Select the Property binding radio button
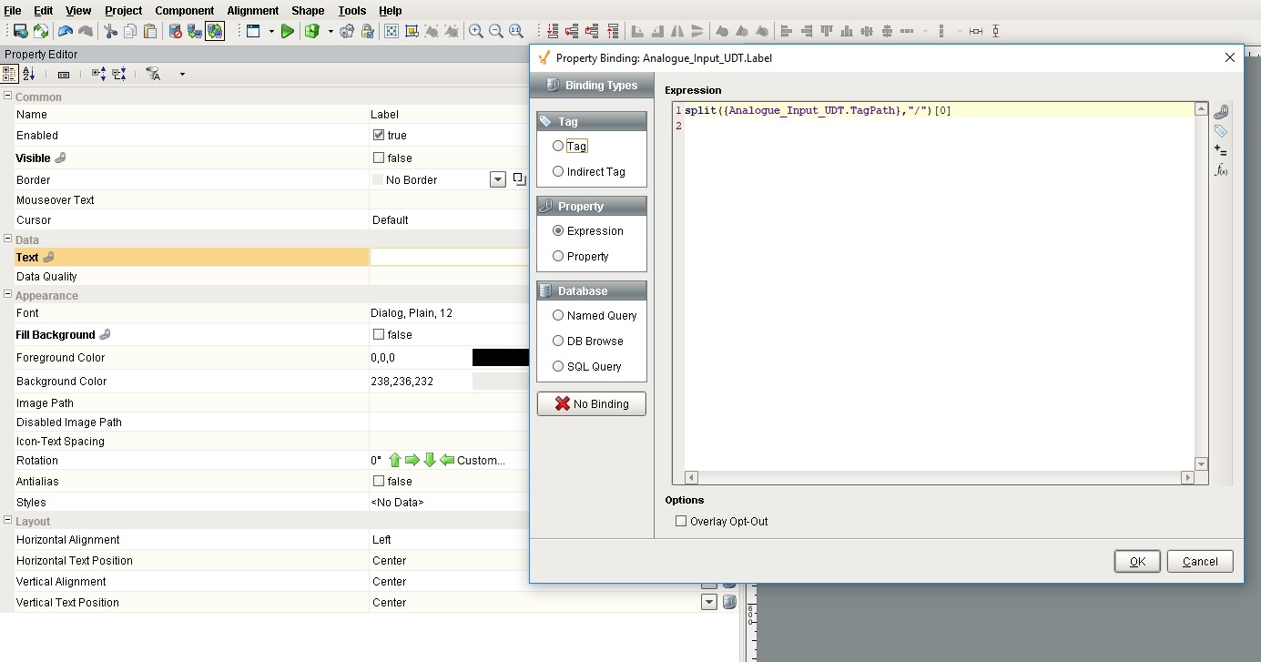 (558, 256)
